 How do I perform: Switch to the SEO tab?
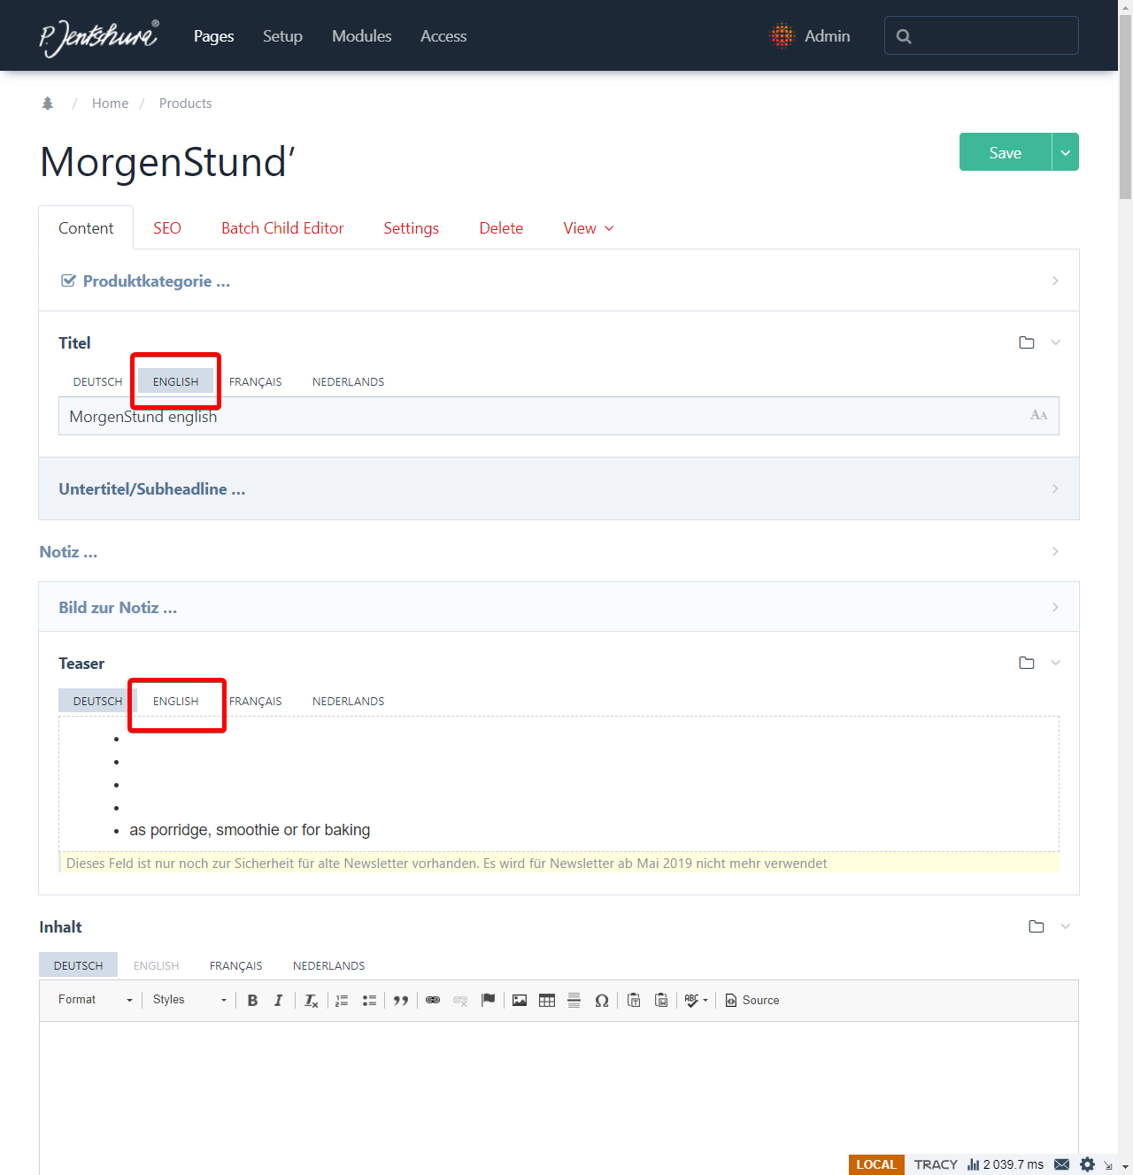[x=167, y=228]
